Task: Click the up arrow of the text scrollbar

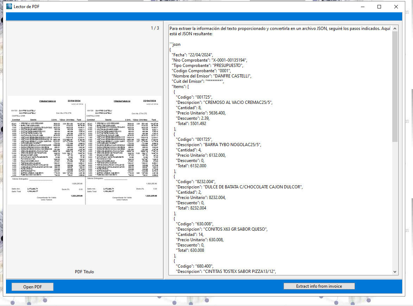Action: [x=395, y=28]
